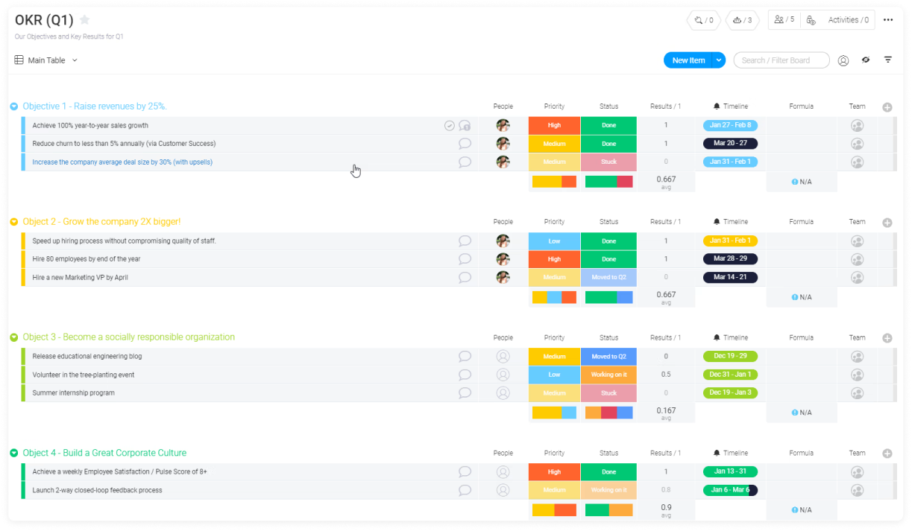Open Object 3 - Become a socially responsible organization title
Screen dimensions: 912x531
128,337
